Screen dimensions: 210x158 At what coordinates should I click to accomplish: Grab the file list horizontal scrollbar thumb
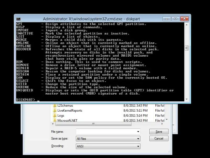(93, 124)
